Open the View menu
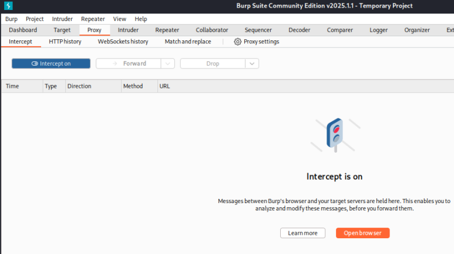The height and width of the screenshot is (254, 454). [120, 19]
